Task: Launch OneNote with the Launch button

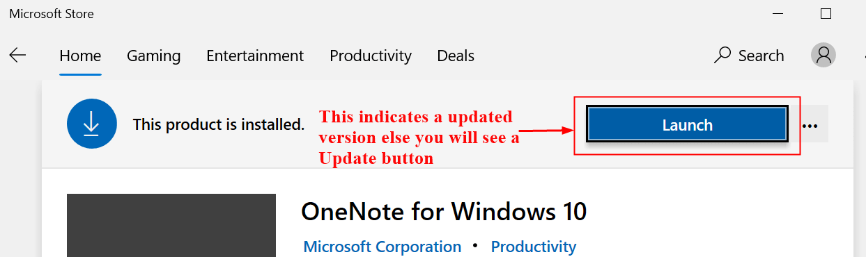Action: pyautogui.click(x=687, y=125)
